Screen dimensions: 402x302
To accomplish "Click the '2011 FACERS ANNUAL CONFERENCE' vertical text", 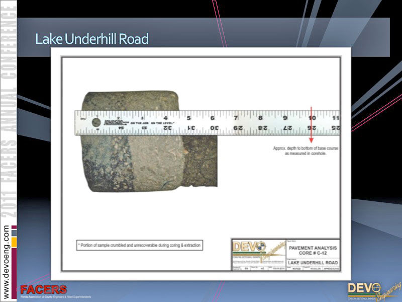I will coord(9,111).
